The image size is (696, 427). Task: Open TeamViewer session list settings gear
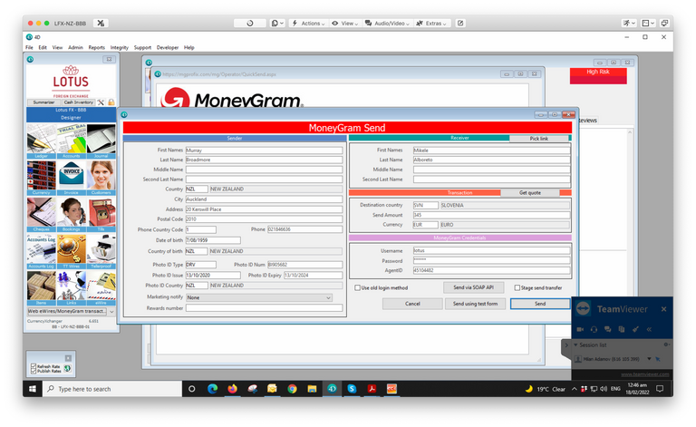(666, 345)
